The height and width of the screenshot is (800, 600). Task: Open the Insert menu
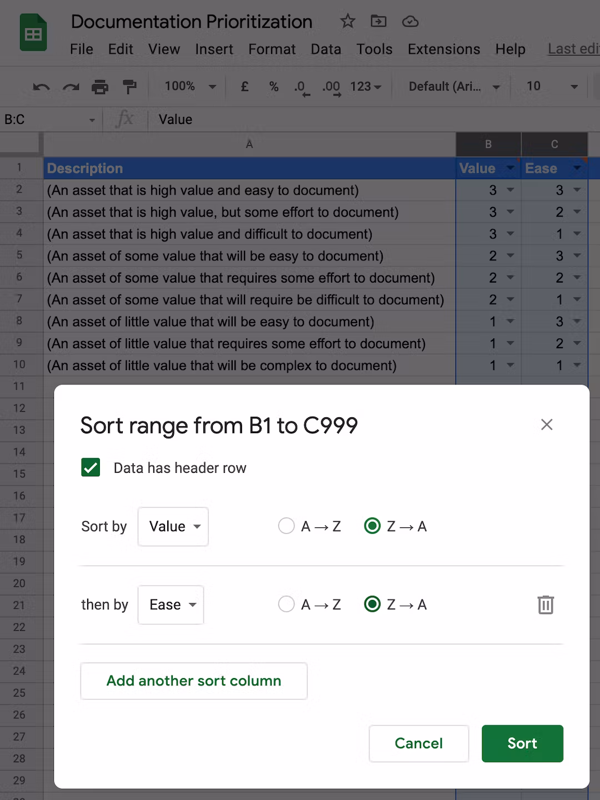214,49
